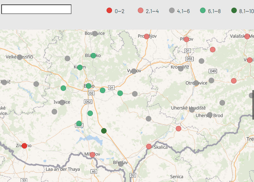
Task: Click the gray marker at Velké Meziříčí
Action: pos(19,57)
